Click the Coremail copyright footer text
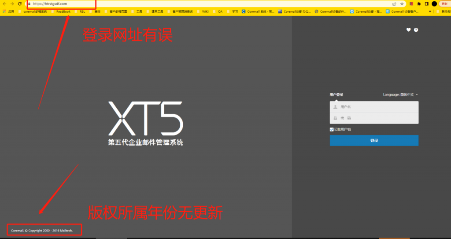 [x=42, y=230]
